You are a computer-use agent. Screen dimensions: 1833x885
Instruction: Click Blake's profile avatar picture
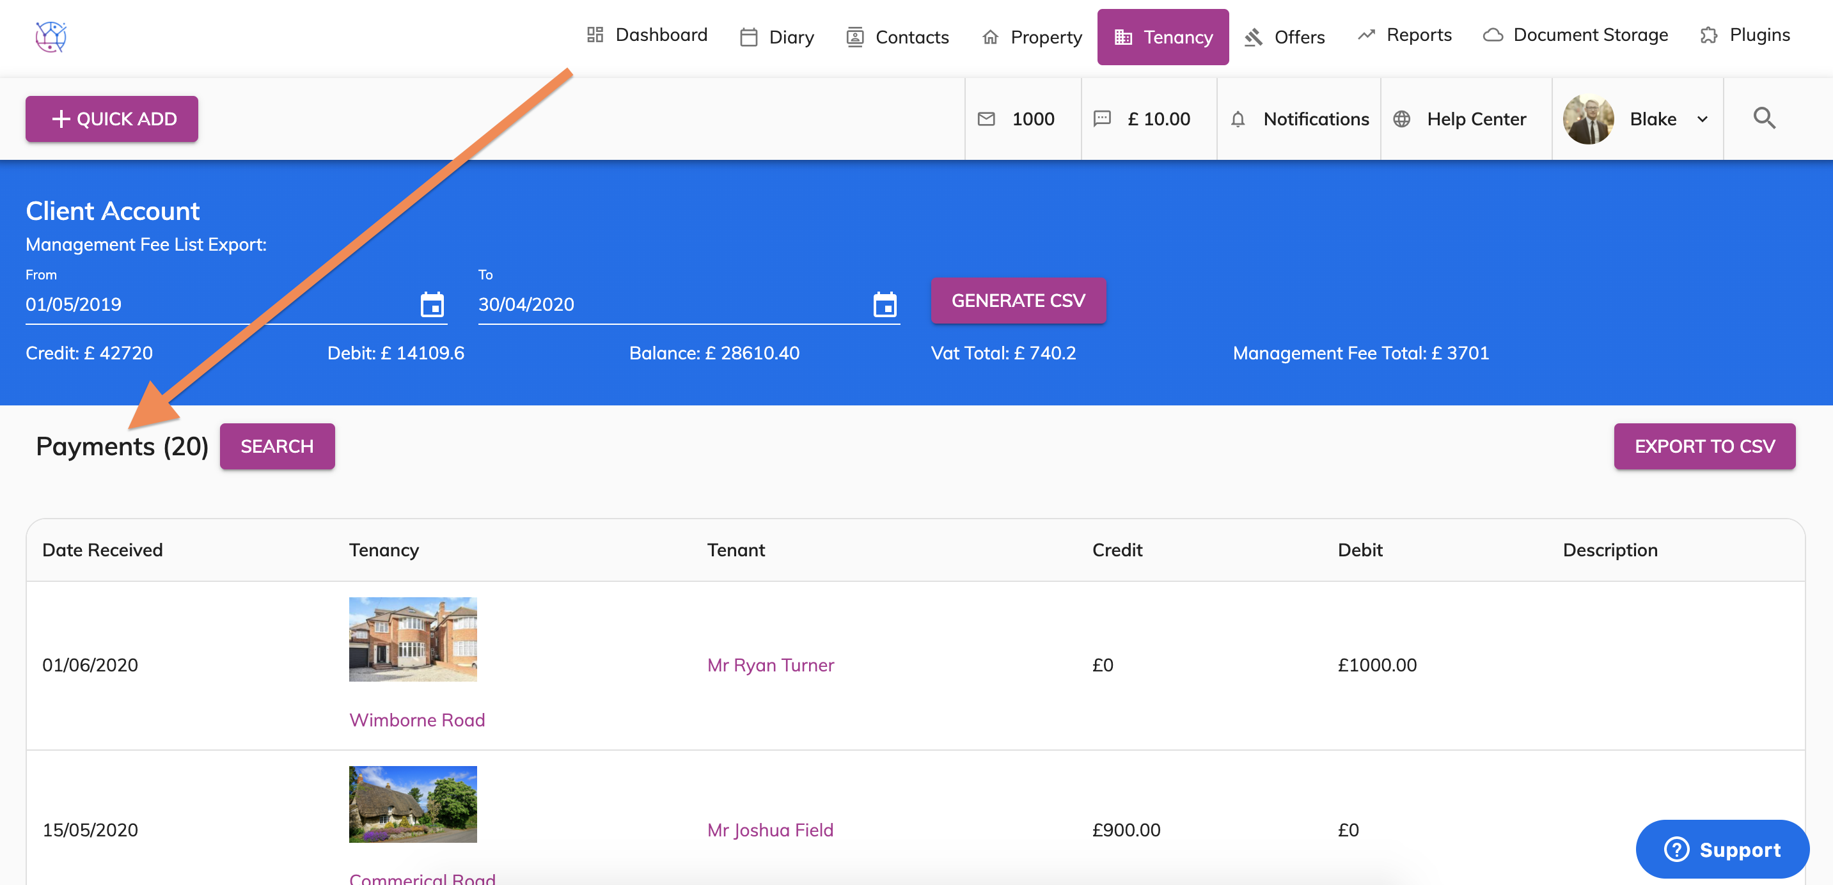coord(1588,119)
